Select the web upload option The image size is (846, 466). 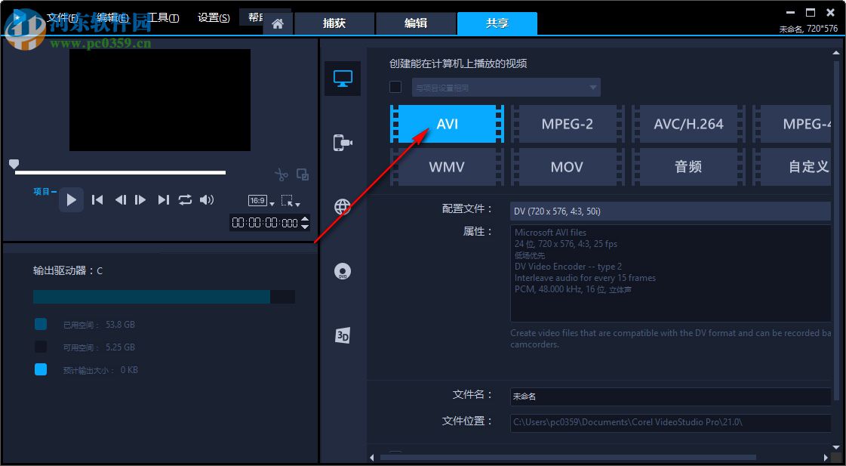click(x=342, y=205)
